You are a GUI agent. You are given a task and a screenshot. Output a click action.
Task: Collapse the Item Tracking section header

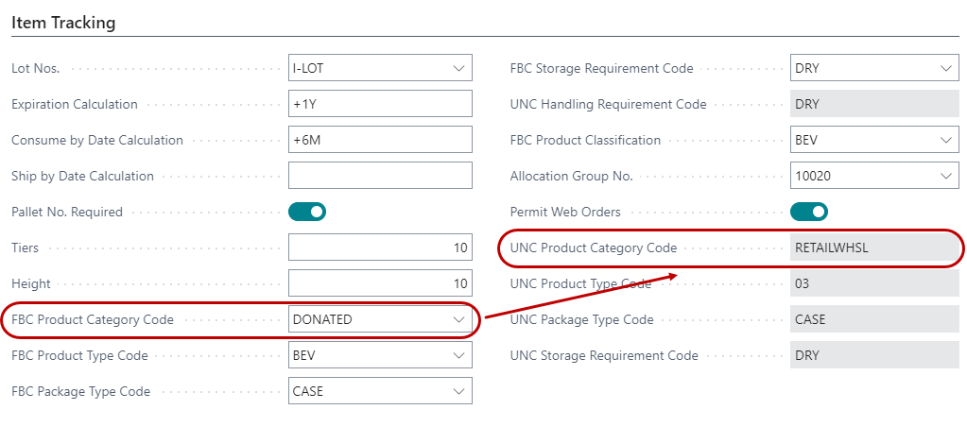[x=63, y=23]
